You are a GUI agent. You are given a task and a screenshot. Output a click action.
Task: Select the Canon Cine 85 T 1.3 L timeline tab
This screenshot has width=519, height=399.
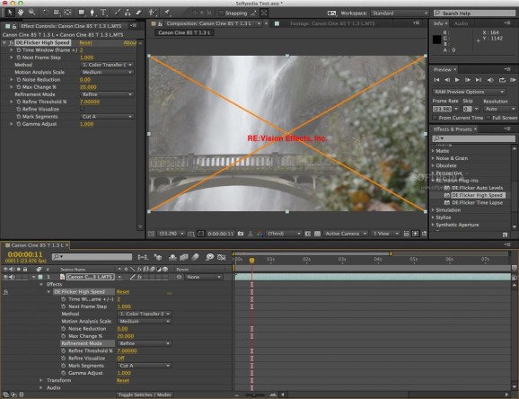37,245
